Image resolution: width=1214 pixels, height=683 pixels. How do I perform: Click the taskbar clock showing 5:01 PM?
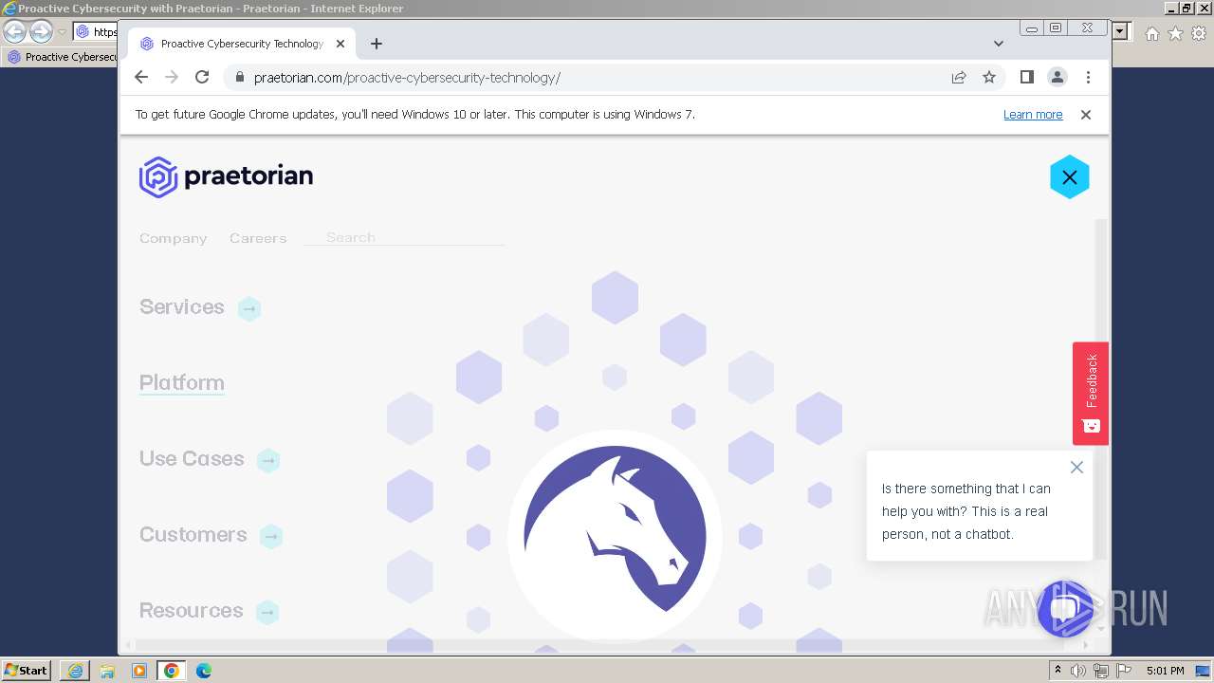[1166, 671]
